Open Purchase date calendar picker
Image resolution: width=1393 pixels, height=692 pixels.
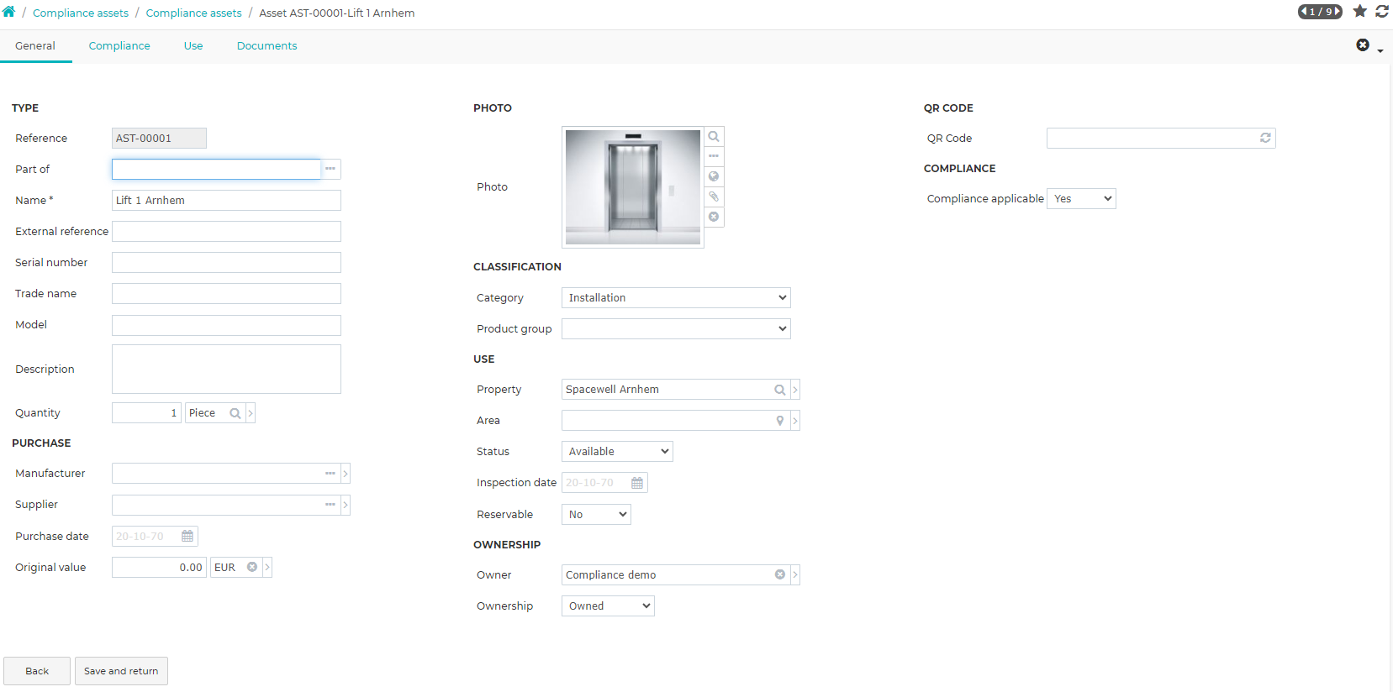coord(187,536)
